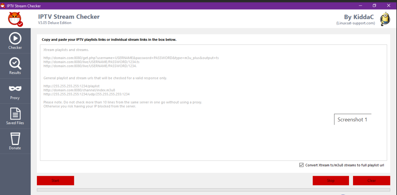Open the Checker section in the sidebar
The height and width of the screenshot is (195, 397).
[x=15, y=41]
